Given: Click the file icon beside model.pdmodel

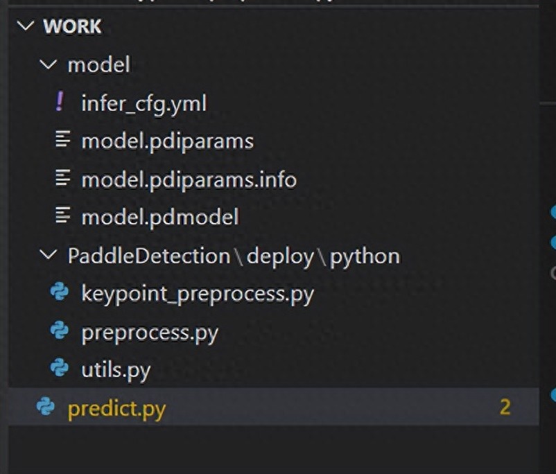Looking at the screenshot, I should pyautogui.click(x=62, y=217).
